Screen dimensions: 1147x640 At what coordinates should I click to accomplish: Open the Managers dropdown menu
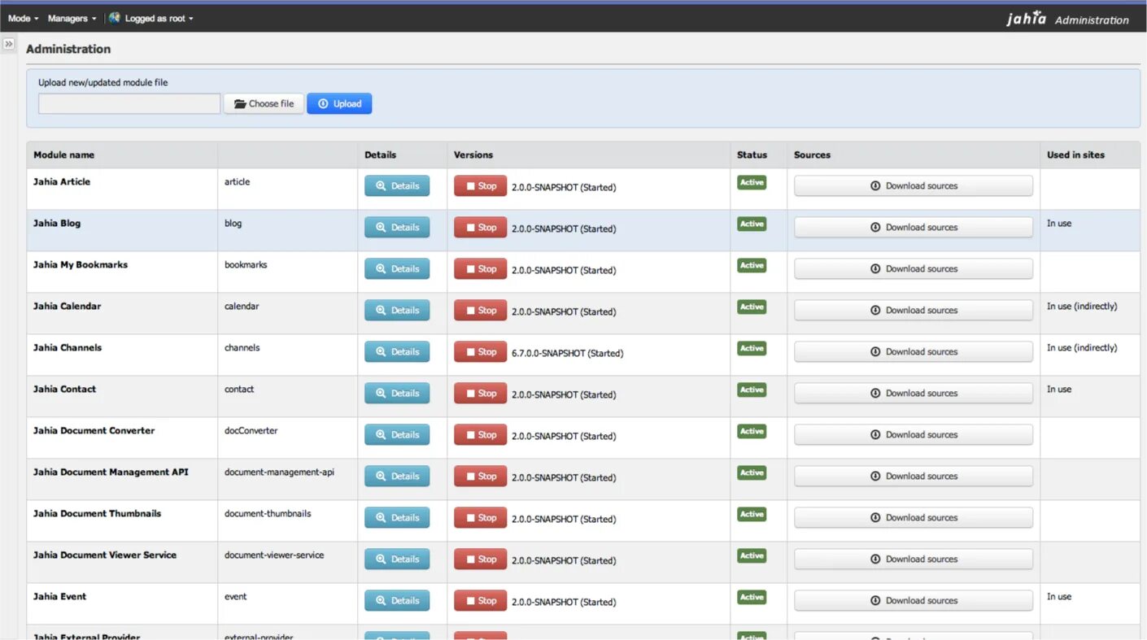point(72,18)
